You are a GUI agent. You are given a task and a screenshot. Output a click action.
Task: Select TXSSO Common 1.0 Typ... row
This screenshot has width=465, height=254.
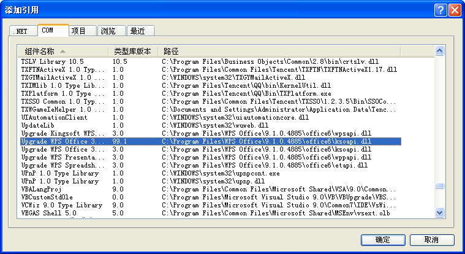(211, 102)
